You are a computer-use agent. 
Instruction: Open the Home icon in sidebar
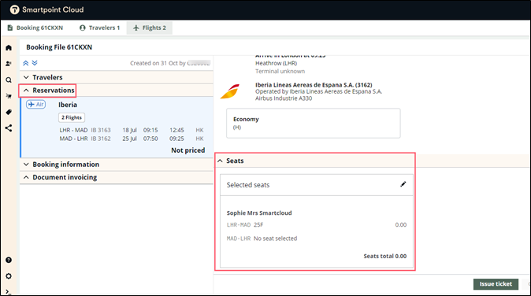click(x=9, y=48)
